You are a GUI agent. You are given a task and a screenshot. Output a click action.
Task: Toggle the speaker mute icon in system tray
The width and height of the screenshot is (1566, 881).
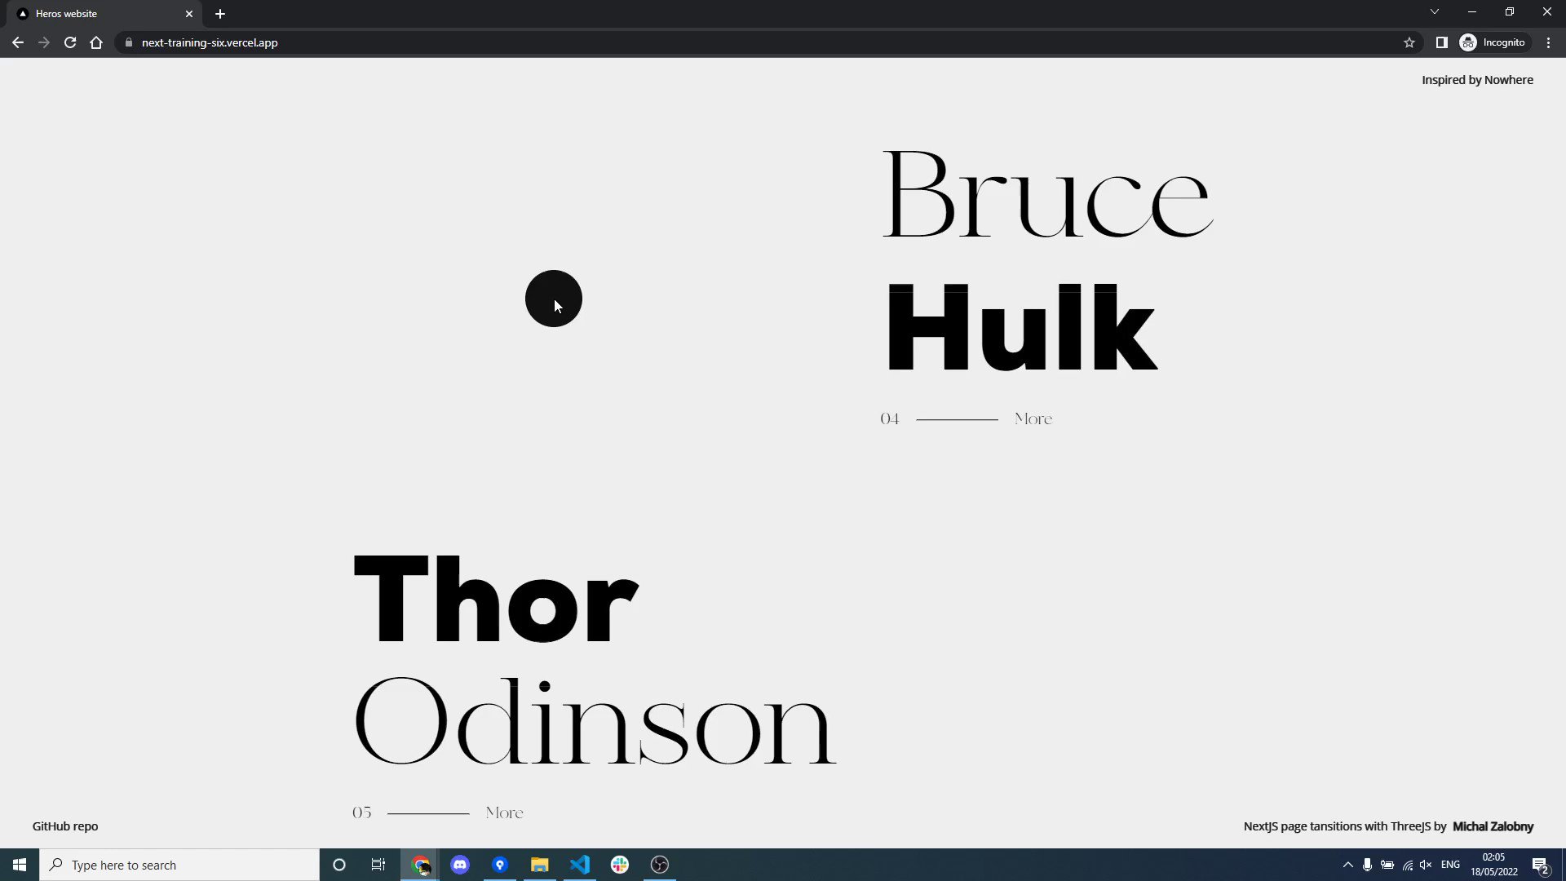tap(1426, 865)
